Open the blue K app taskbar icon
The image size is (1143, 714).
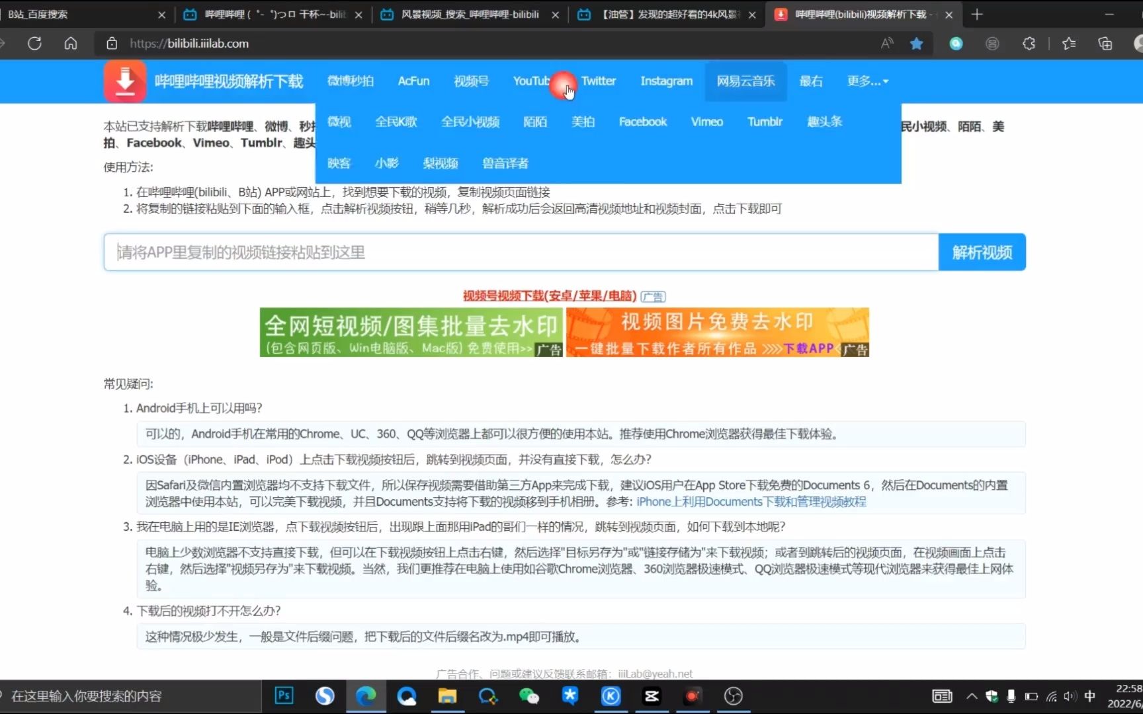[611, 695]
